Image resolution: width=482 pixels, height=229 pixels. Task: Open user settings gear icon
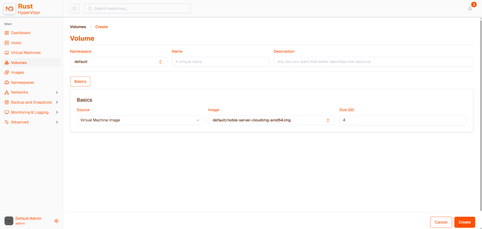pyautogui.click(x=57, y=221)
